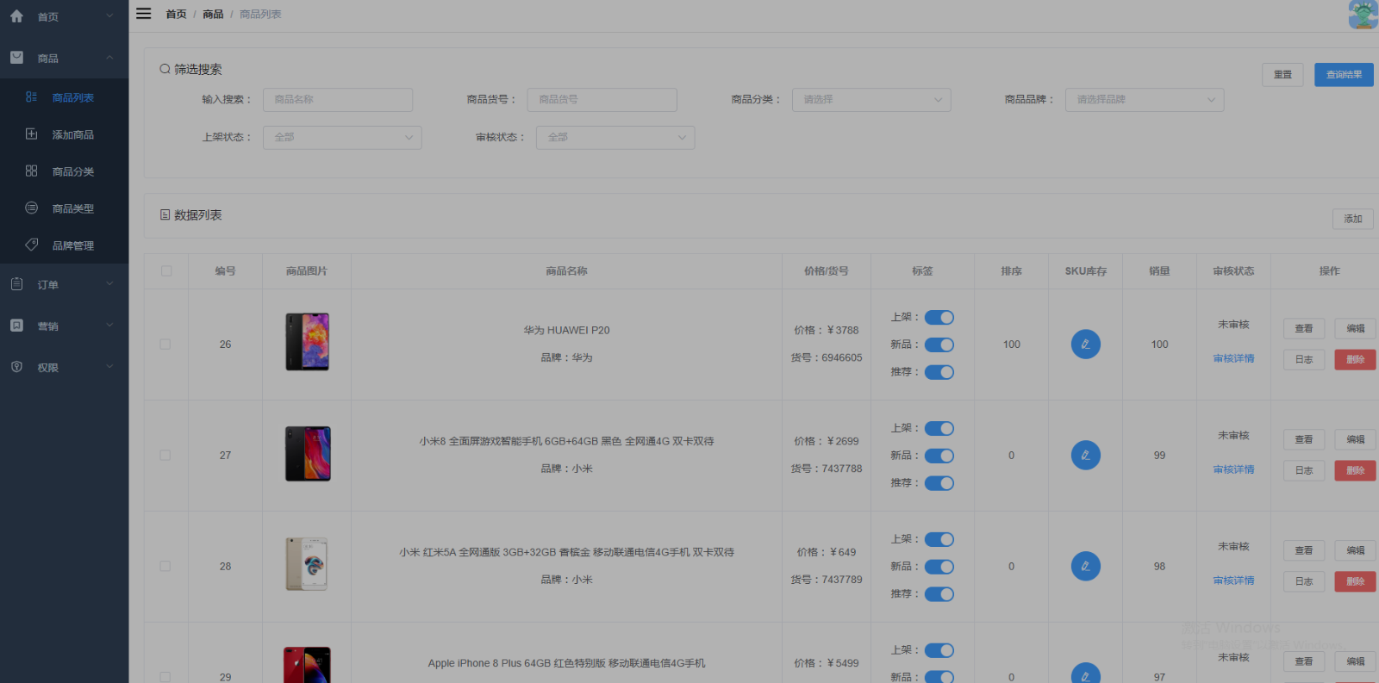Toggle 上架 switch for 华为 HUAWEI P20

939,318
